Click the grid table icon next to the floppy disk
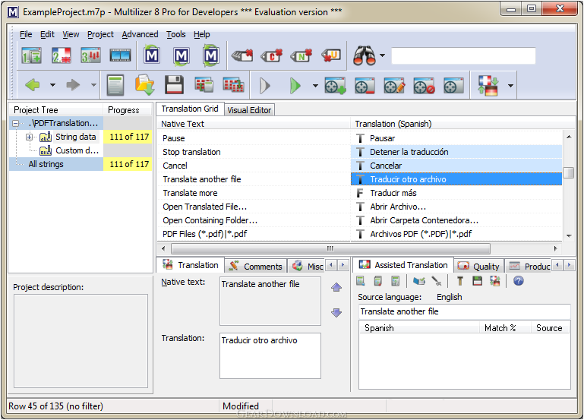The height and width of the screenshot is (420, 584). point(204,85)
